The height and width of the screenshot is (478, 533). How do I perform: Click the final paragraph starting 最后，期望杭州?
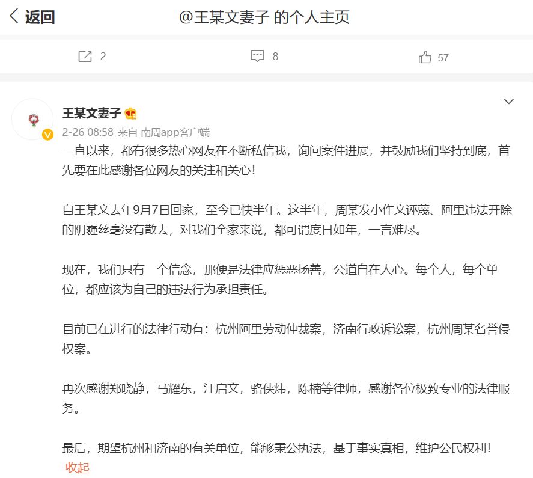[x=277, y=448]
